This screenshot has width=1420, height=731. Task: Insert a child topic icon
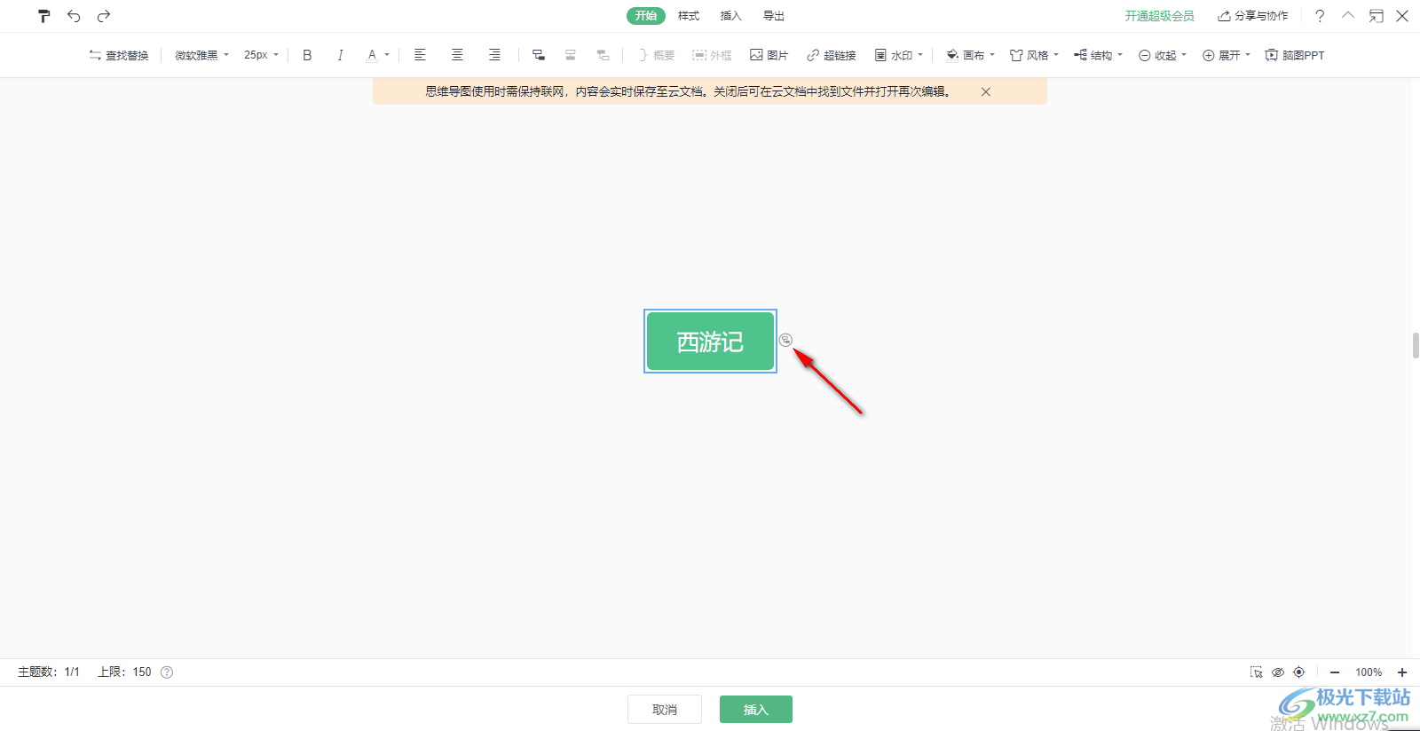(x=538, y=55)
